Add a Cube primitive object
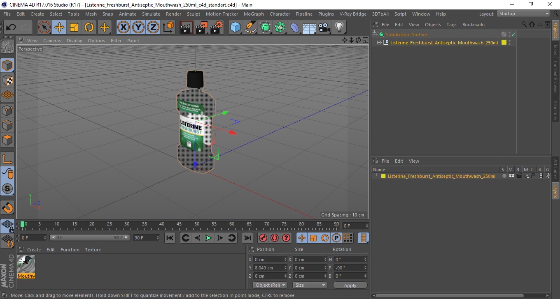560x299 pixels. click(x=235, y=28)
